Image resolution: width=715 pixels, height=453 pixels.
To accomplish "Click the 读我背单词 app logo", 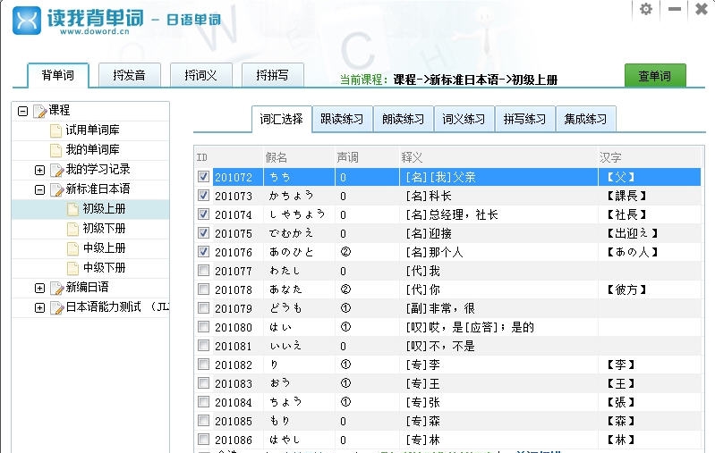I will point(29,20).
